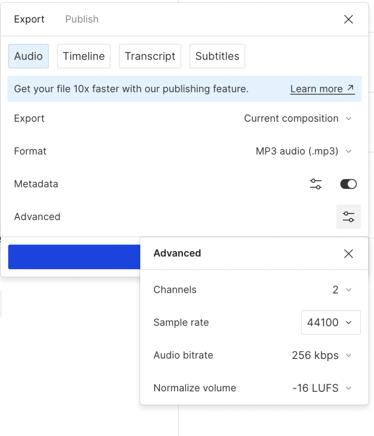Screen dimensions: 374x436
Task: Select the Audio export type
Action: point(29,56)
